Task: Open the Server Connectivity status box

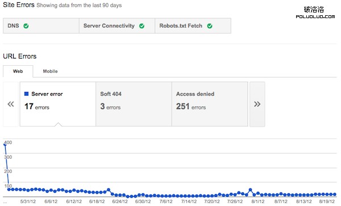Action: (x=117, y=26)
